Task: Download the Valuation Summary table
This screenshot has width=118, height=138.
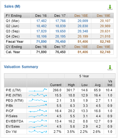Action: coord(110,68)
